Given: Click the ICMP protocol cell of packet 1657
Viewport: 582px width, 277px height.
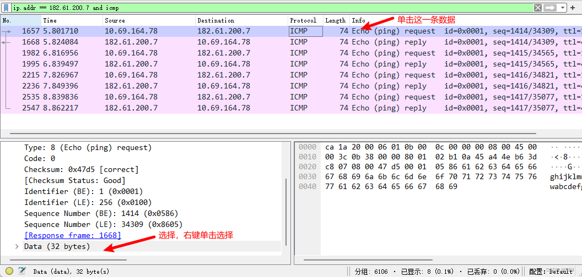Looking at the screenshot, I should 306,31.
